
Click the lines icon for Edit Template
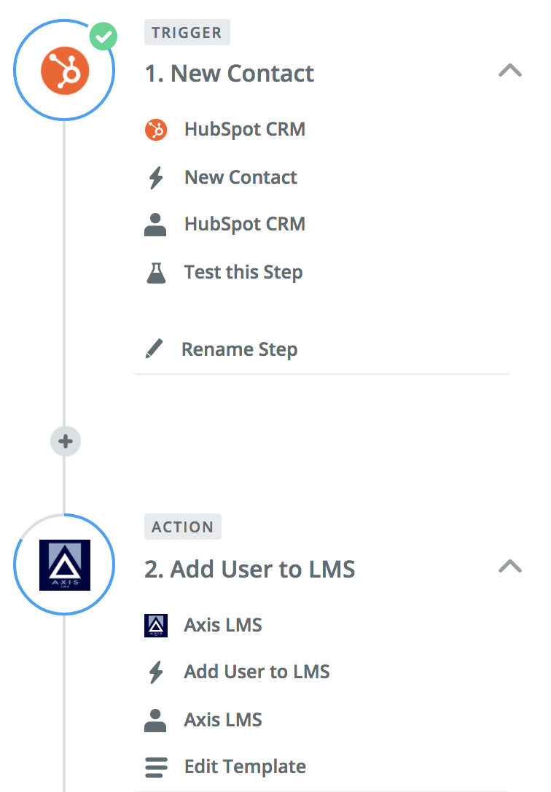[x=156, y=767]
